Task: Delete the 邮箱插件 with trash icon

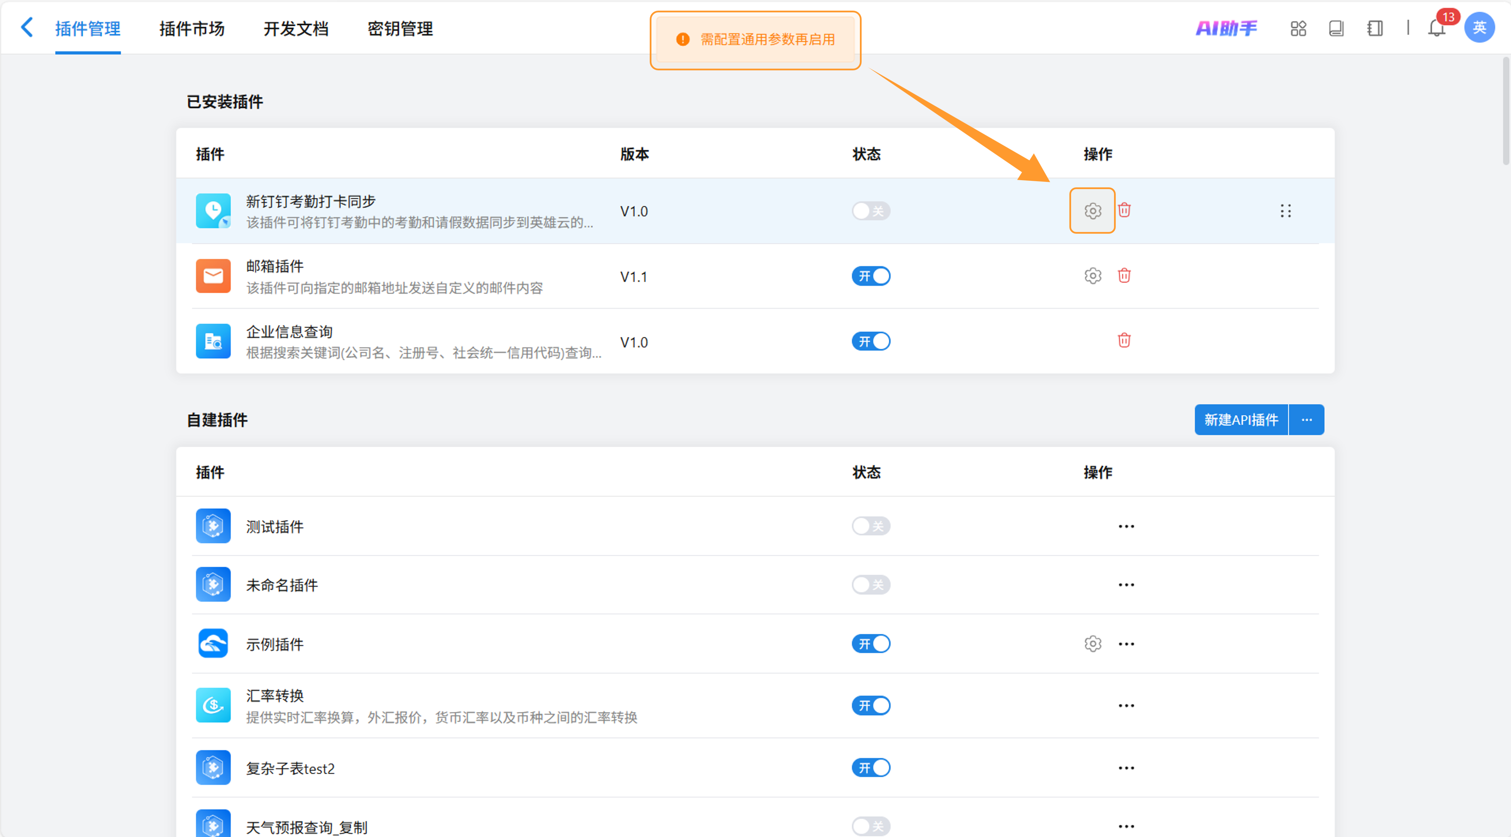Action: click(x=1124, y=276)
